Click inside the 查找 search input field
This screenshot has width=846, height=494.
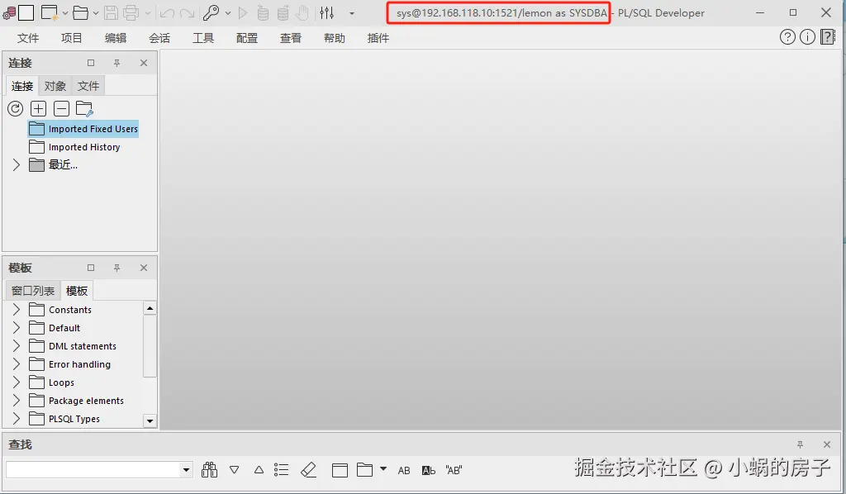tap(93, 470)
